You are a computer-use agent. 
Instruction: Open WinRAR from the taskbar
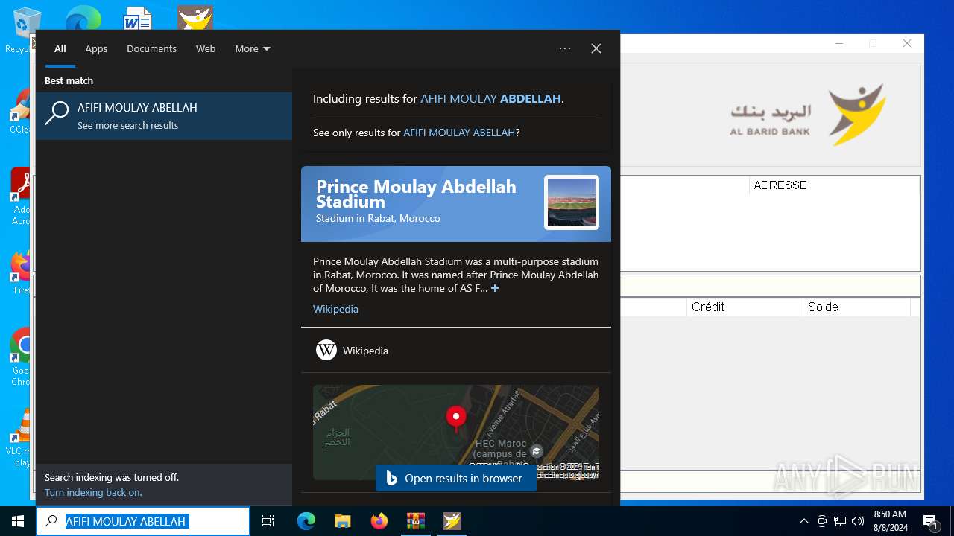pyautogui.click(x=415, y=521)
